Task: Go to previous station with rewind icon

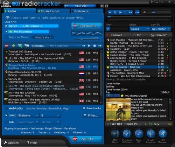Action: click(84, 46)
